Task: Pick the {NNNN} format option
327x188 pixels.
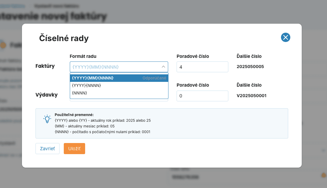Action: pyautogui.click(x=80, y=93)
